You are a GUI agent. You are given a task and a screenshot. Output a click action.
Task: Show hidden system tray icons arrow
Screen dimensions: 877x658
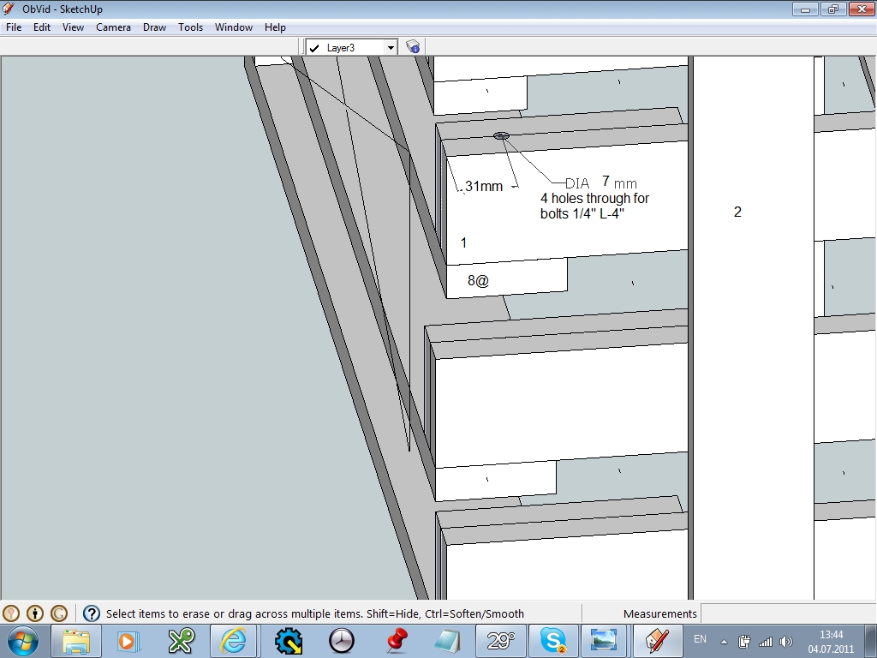pyautogui.click(x=724, y=642)
